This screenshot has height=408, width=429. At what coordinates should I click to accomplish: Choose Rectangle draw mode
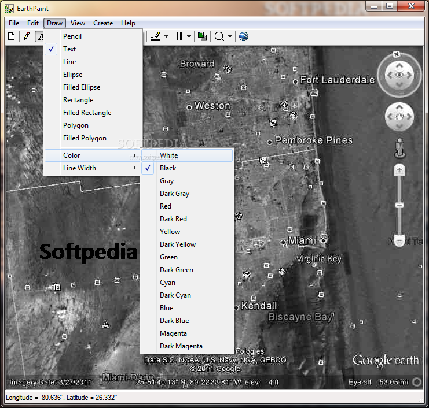pyautogui.click(x=93, y=100)
